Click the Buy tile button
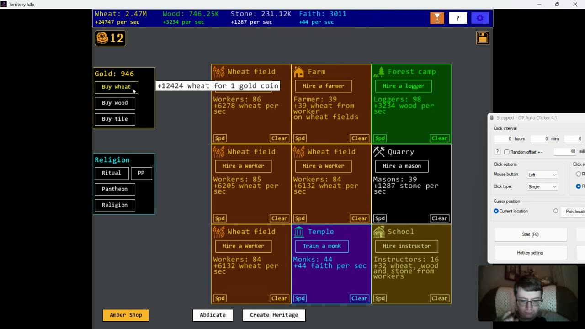The width and height of the screenshot is (585, 329). 115,119
